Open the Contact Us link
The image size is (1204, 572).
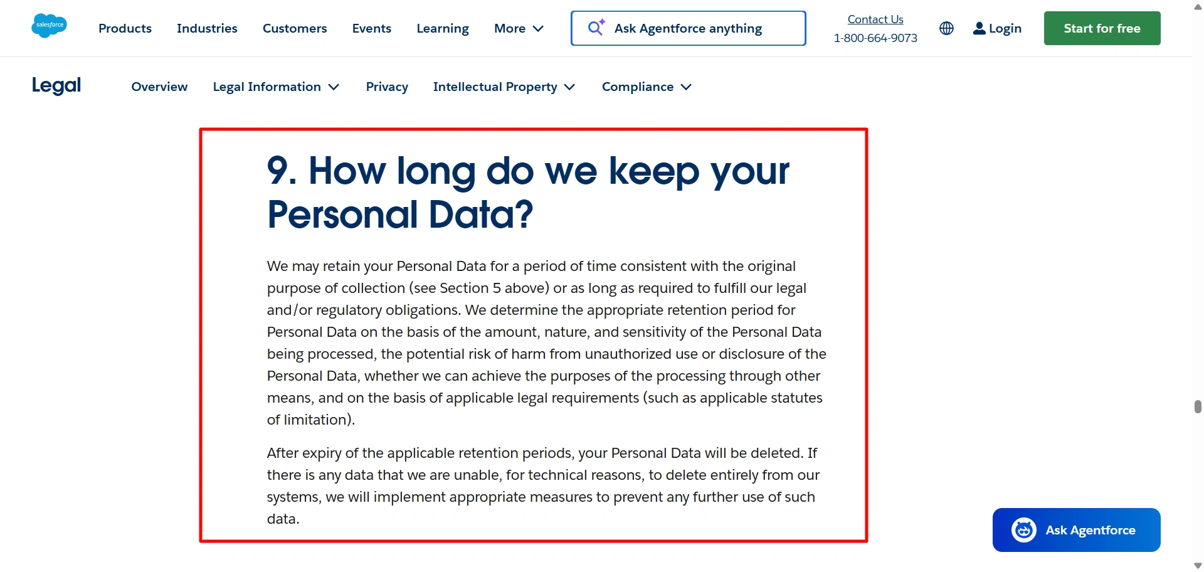click(875, 19)
